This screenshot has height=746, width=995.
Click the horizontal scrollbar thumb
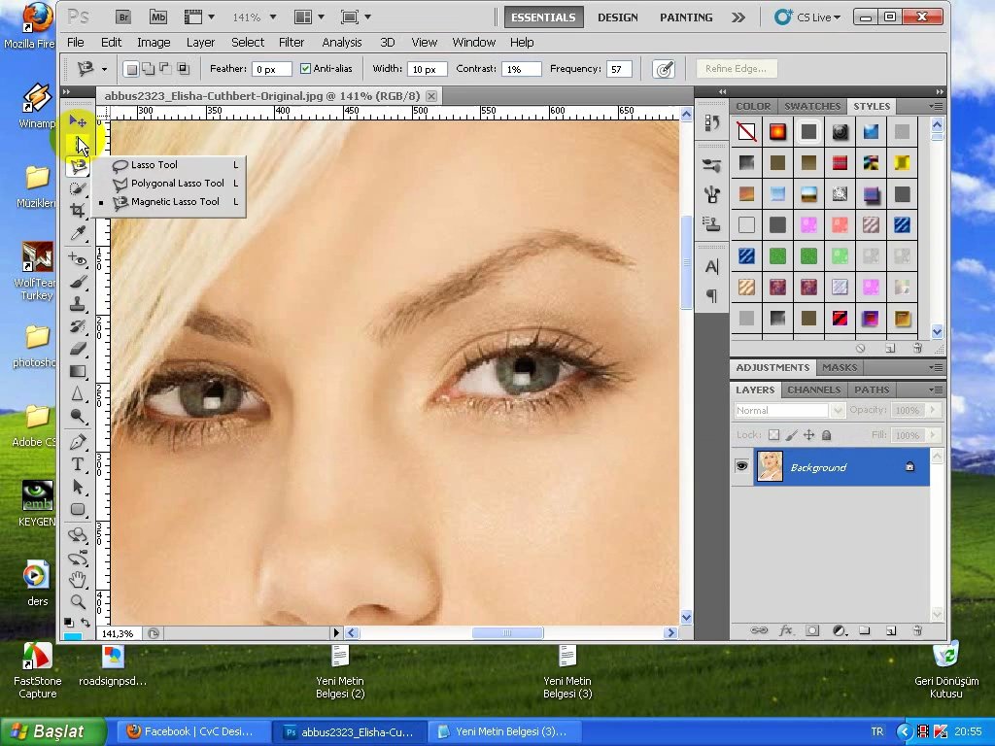(507, 632)
